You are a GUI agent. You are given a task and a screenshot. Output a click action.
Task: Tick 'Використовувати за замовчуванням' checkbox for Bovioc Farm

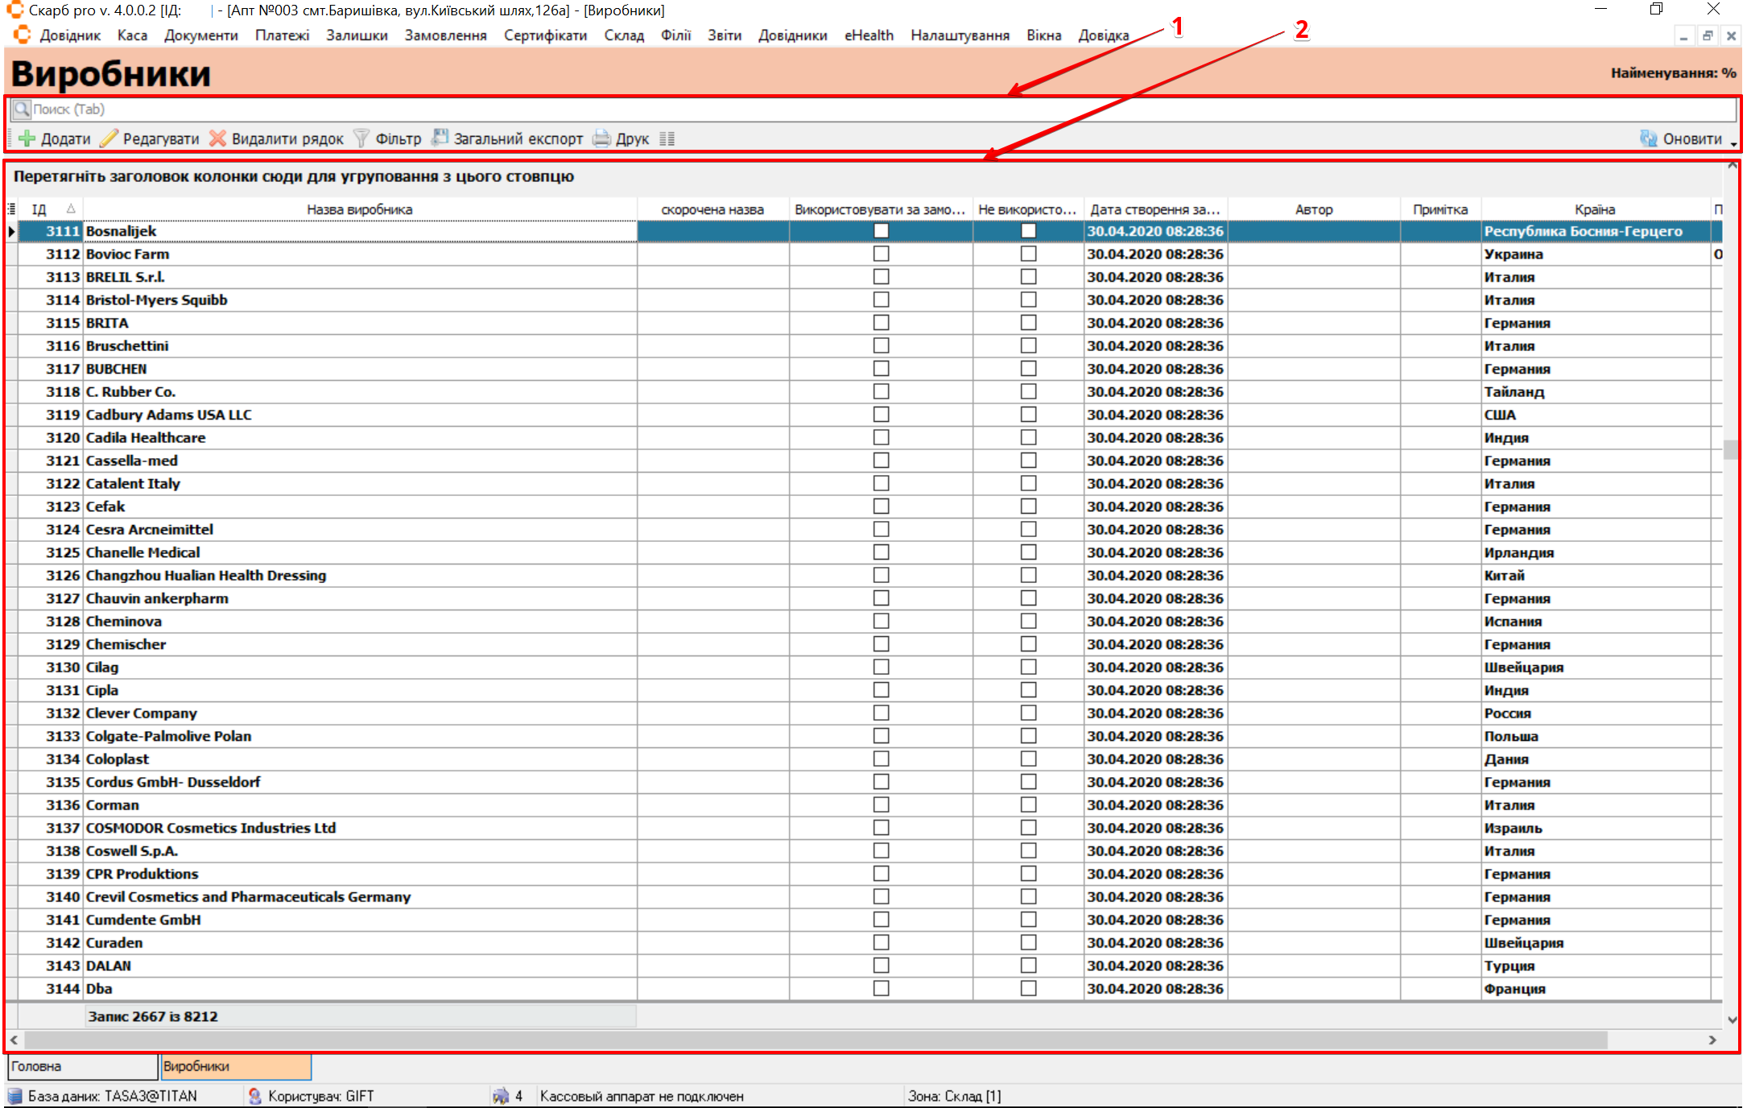(882, 254)
